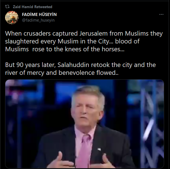Click the FADİME HÜSEYİN display name

[x=39, y=15]
